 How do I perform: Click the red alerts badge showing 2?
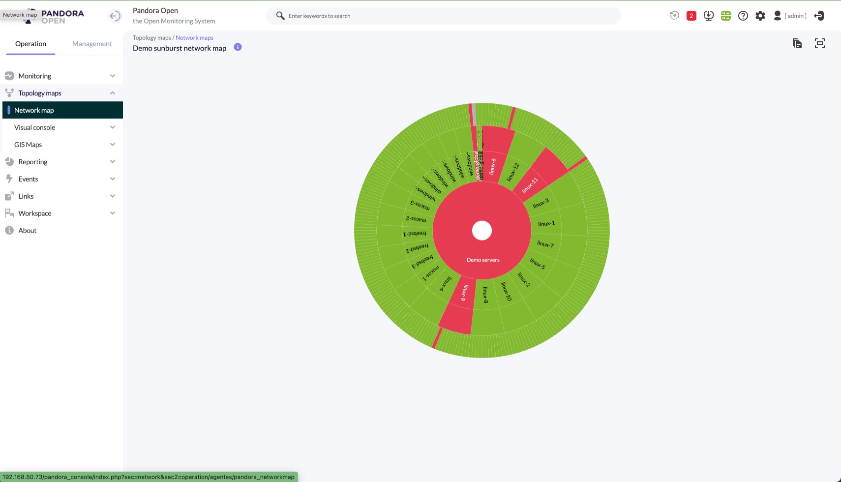coord(691,16)
